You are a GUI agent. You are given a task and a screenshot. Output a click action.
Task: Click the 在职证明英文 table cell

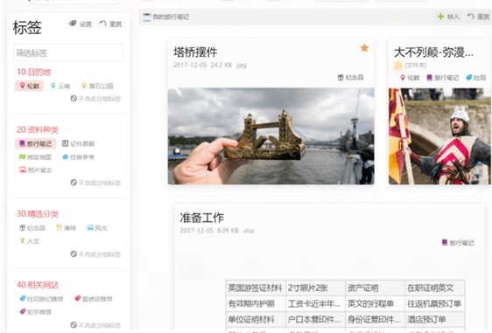[435, 288]
